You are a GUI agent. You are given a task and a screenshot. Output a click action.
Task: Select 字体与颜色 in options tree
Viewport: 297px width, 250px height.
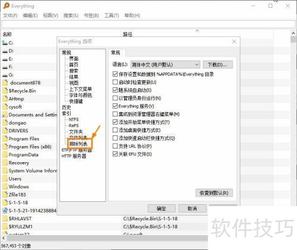coord(80,95)
